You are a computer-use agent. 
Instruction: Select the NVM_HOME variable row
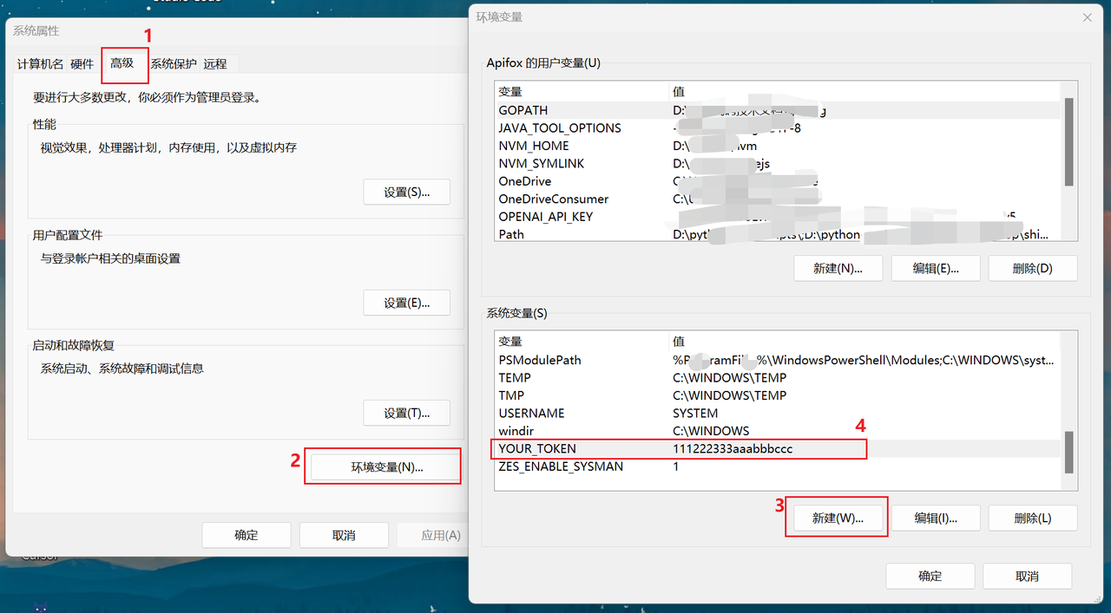[x=778, y=146]
